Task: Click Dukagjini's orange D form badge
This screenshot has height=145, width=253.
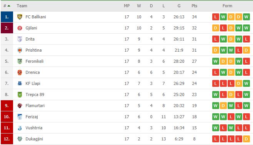Action: 246,139
